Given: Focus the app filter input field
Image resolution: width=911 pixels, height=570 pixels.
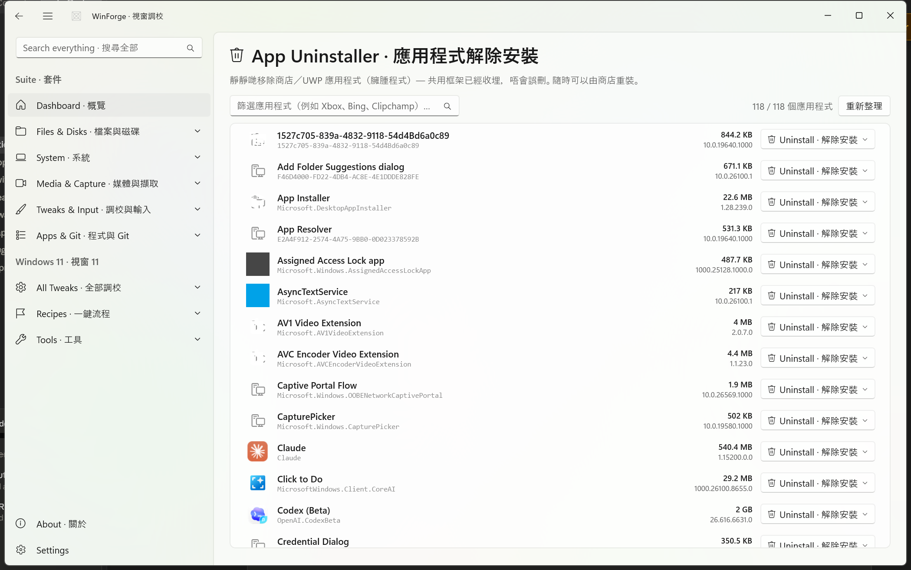Looking at the screenshot, I should 344,106.
